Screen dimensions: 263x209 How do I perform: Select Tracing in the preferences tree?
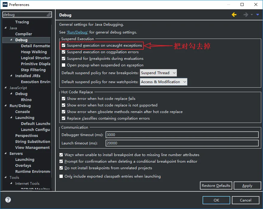coord(22,22)
